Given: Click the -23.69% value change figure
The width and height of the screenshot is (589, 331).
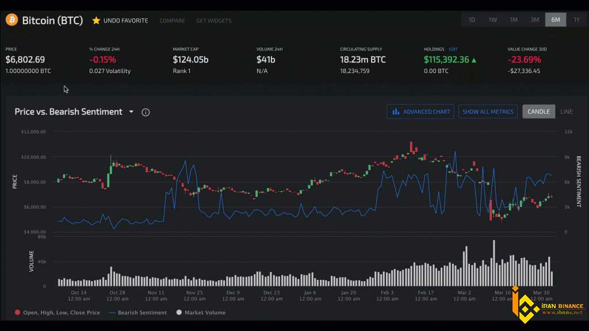Looking at the screenshot, I should tap(525, 60).
